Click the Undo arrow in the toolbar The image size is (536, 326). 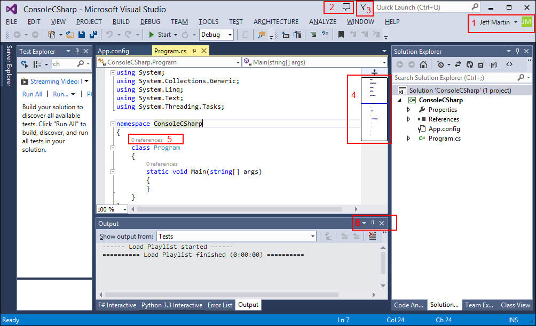pyautogui.click(x=109, y=35)
